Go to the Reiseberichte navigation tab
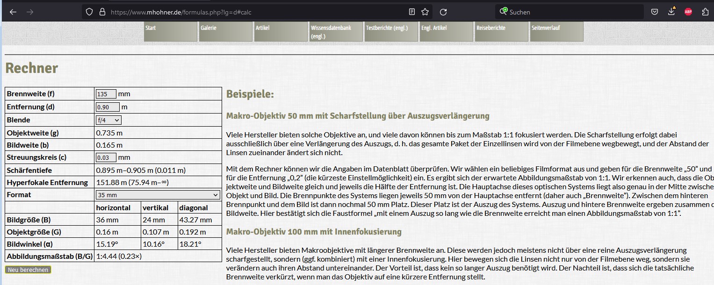714x285 pixels. pyautogui.click(x=501, y=31)
